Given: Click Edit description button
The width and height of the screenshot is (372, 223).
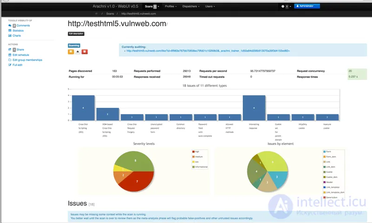Looking at the screenshot, I should (x=76, y=33).
